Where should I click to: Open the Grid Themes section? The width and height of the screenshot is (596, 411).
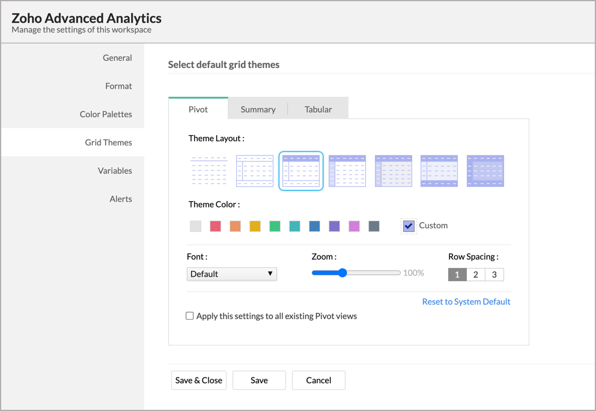click(73, 142)
